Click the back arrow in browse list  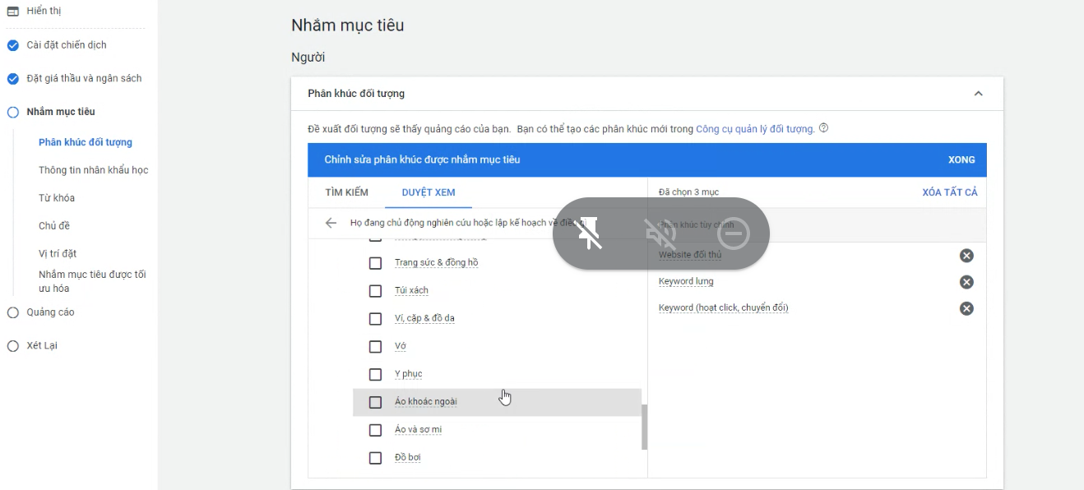pos(331,223)
